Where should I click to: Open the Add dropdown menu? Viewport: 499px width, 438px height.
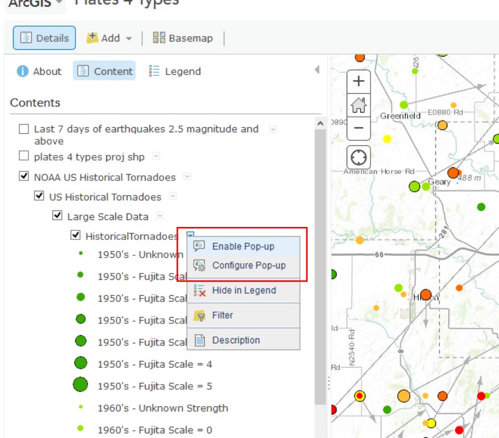point(109,38)
